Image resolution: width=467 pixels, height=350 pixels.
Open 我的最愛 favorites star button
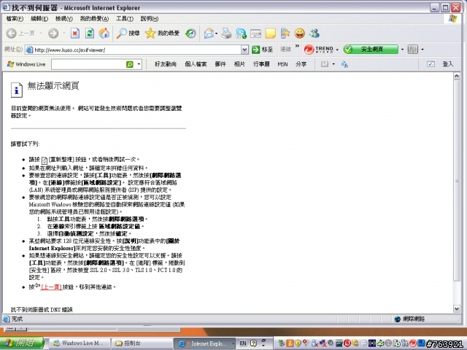(162, 33)
